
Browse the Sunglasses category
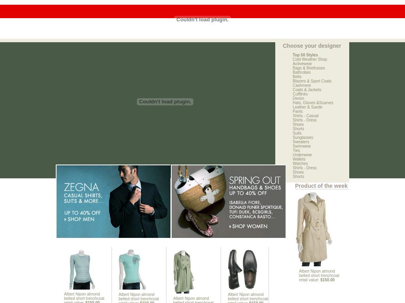(x=303, y=138)
